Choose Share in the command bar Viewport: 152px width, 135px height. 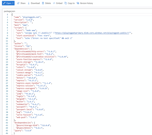pyautogui.click(x=23, y=3)
